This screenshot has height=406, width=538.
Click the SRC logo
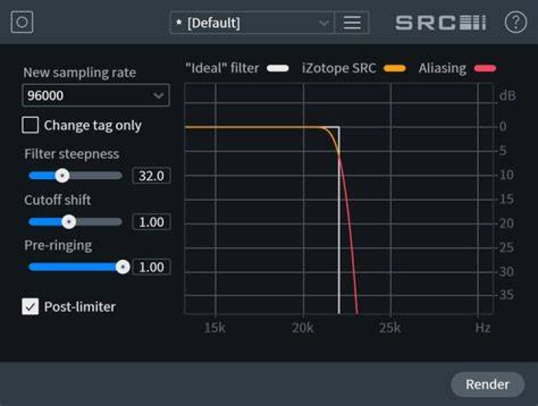point(441,22)
